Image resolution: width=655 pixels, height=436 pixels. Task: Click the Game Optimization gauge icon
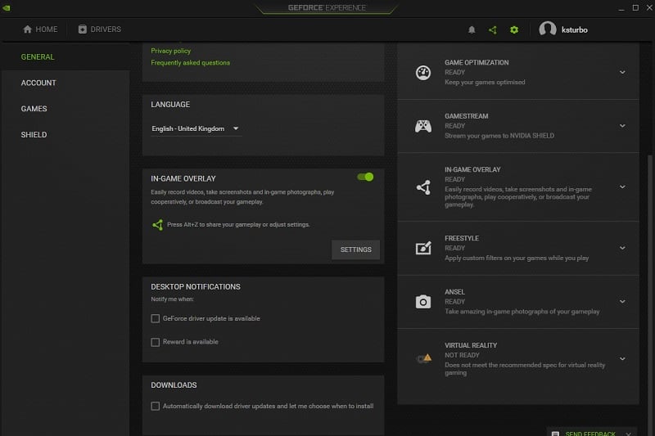point(423,73)
